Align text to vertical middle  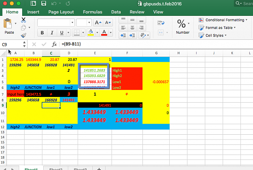click(x=132, y=20)
